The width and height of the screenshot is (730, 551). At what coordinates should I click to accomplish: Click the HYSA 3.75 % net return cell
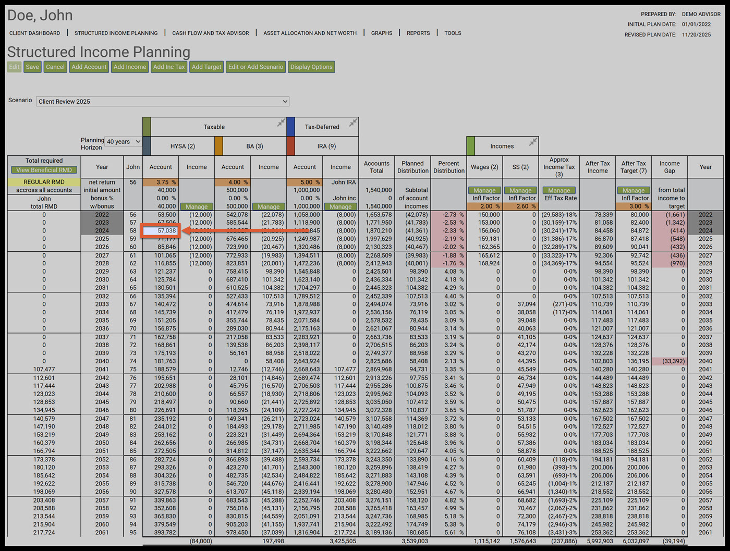(x=161, y=182)
